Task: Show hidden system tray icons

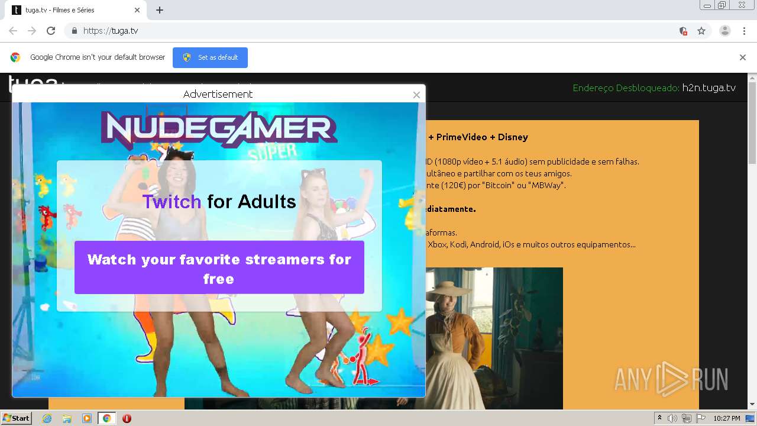Action: 659,418
